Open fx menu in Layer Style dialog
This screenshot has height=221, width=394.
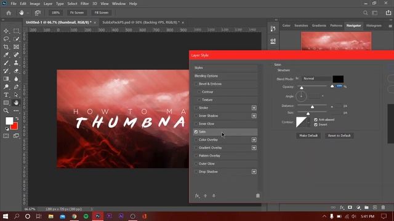click(x=197, y=196)
